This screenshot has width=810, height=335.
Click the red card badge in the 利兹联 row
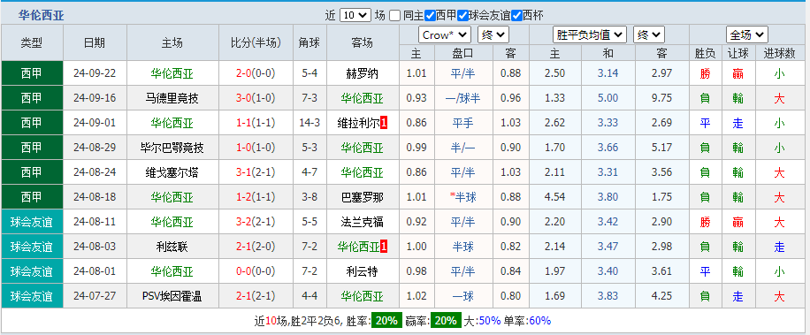coord(384,247)
